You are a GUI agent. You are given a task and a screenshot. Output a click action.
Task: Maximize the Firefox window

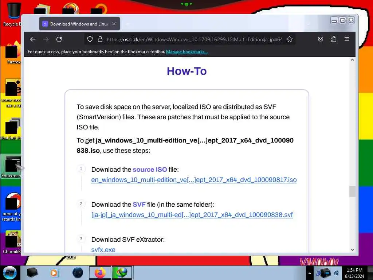(342, 20)
